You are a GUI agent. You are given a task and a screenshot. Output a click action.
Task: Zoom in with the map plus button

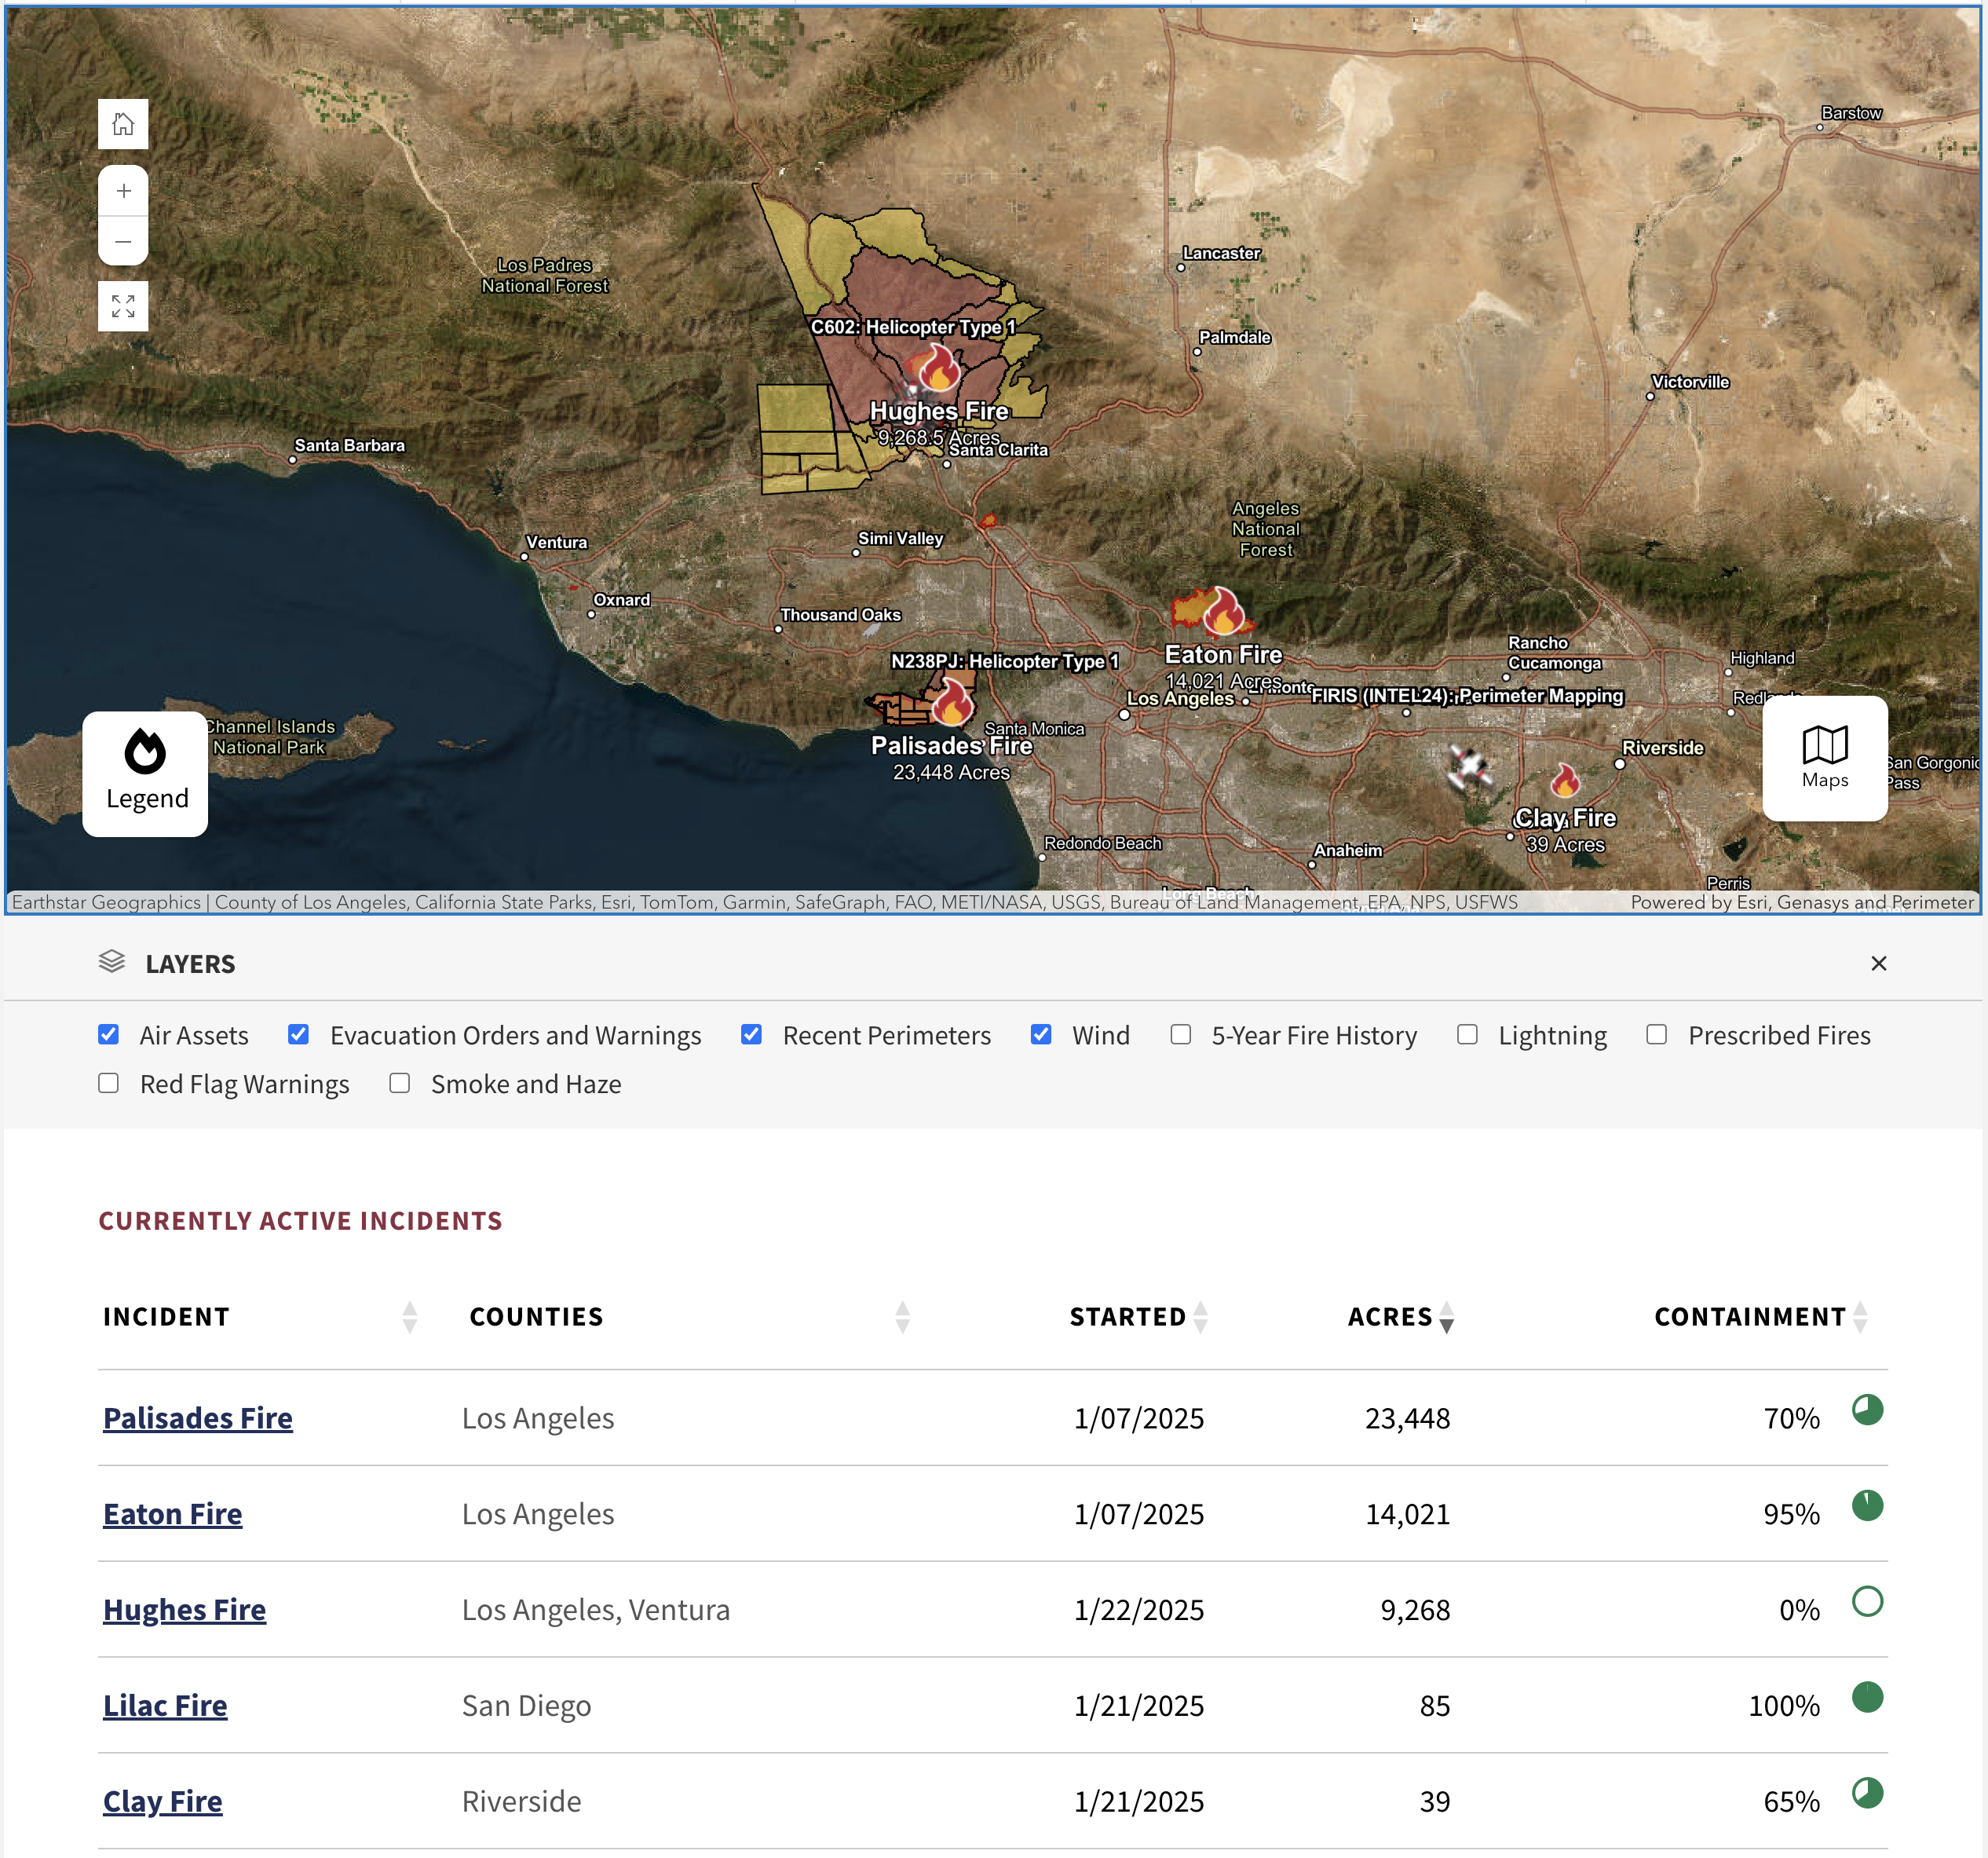pos(123,190)
